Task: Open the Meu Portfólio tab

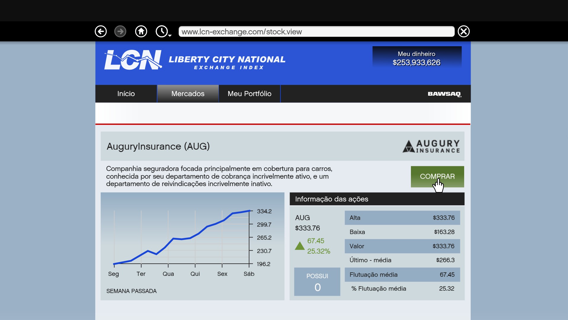Action: click(x=249, y=94)
